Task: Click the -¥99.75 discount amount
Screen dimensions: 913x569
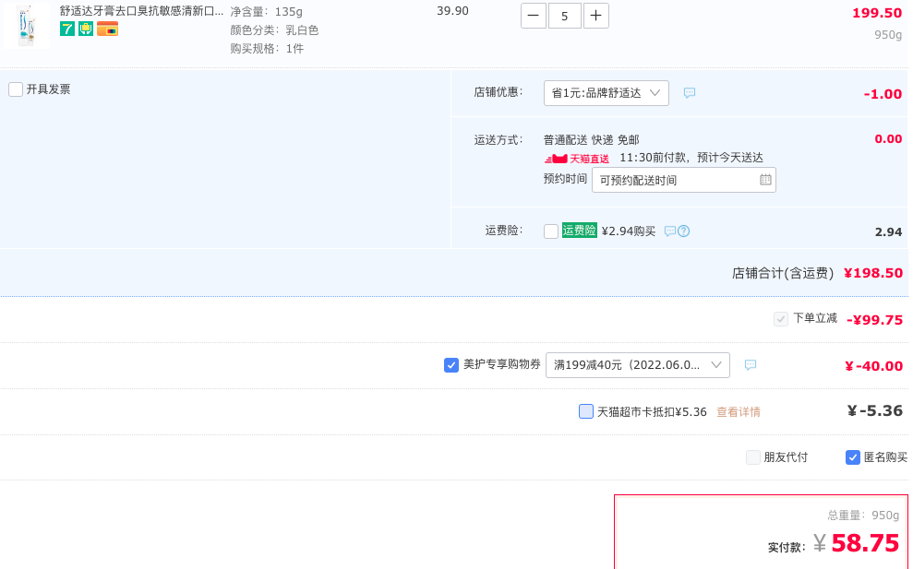Action: click(x=874, y=319)
